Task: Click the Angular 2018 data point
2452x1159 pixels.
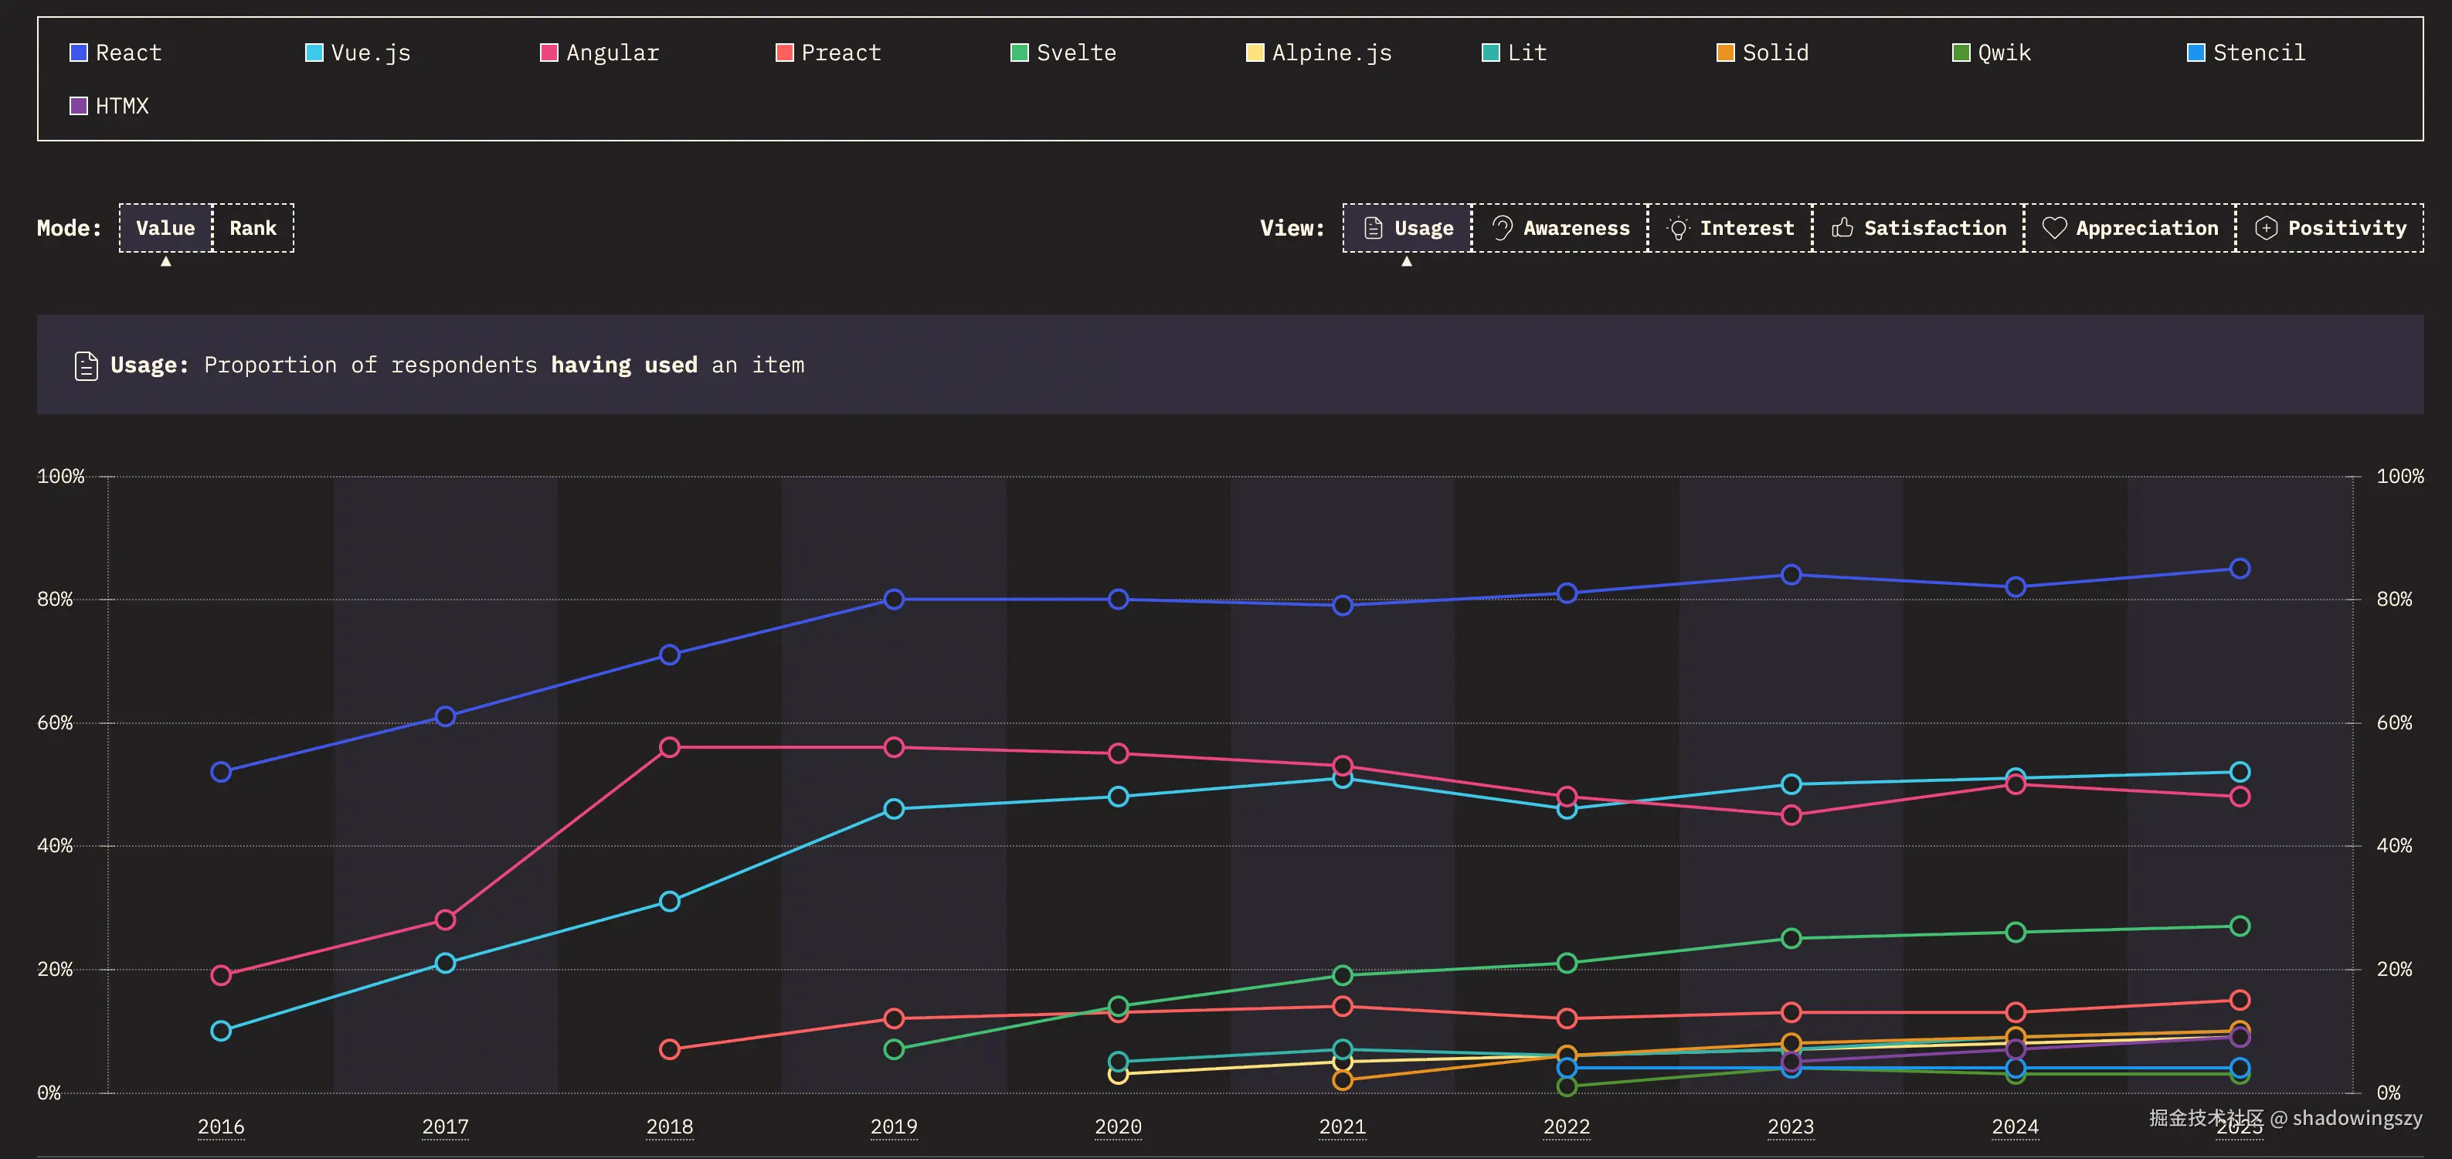Action: tap(669, 746)
